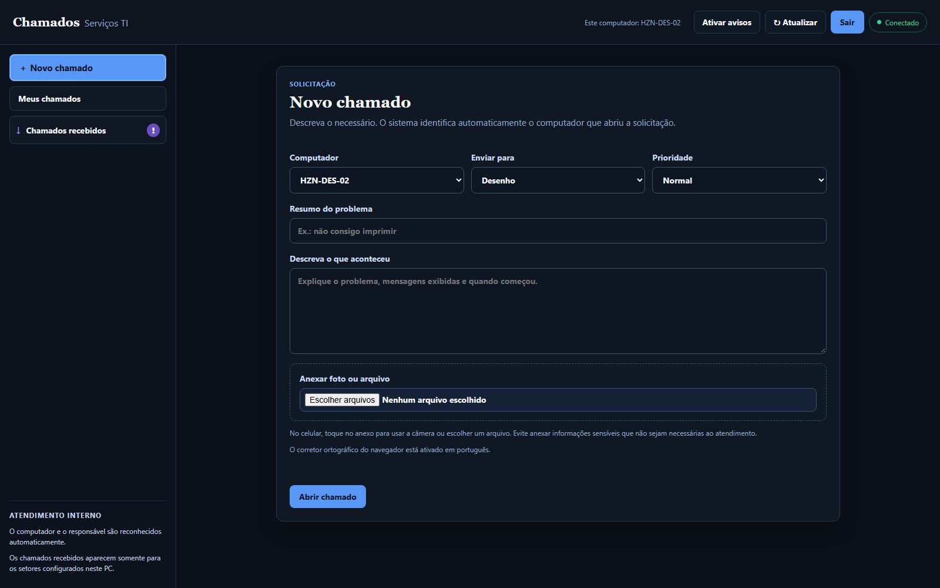
Task: Click the Ativar avisos button
Action: click(x=727, y=22)
